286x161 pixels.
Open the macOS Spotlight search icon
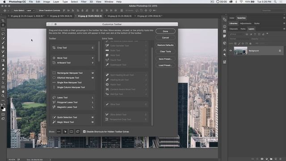click(275, 2)
